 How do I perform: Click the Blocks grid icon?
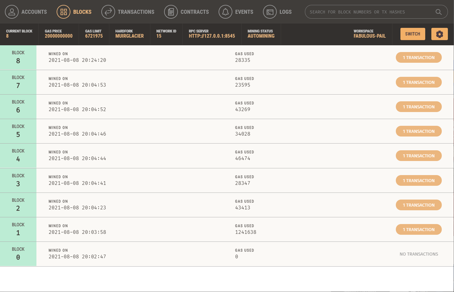click(x=63, y=12)
